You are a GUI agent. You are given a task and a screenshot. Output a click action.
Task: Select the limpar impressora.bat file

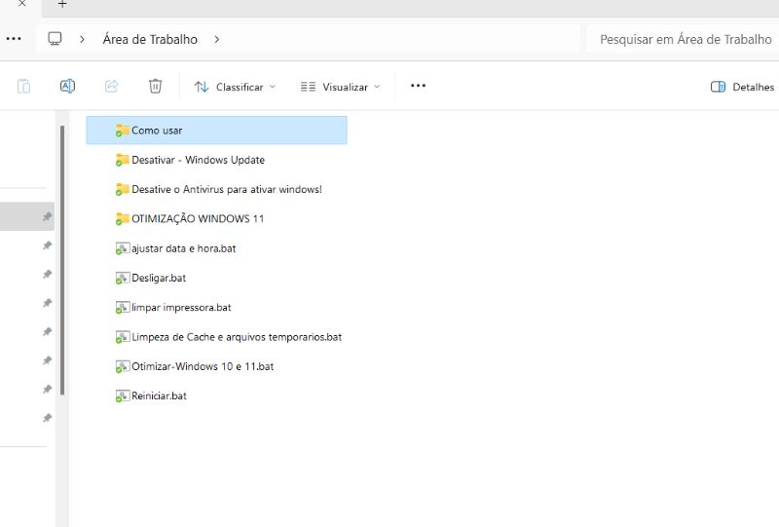click(x=216, y=307)
